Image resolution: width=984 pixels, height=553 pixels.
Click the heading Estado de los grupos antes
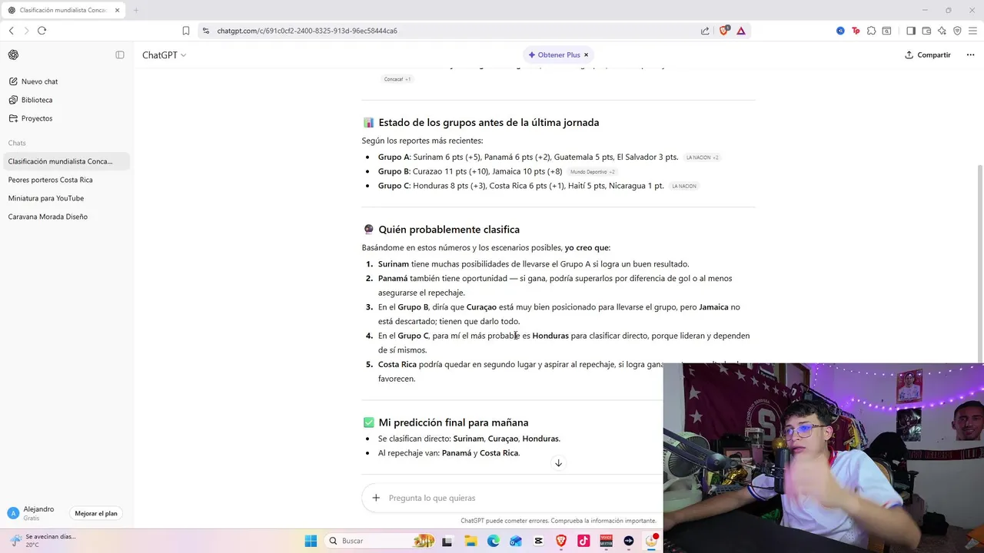pos(489,123)
